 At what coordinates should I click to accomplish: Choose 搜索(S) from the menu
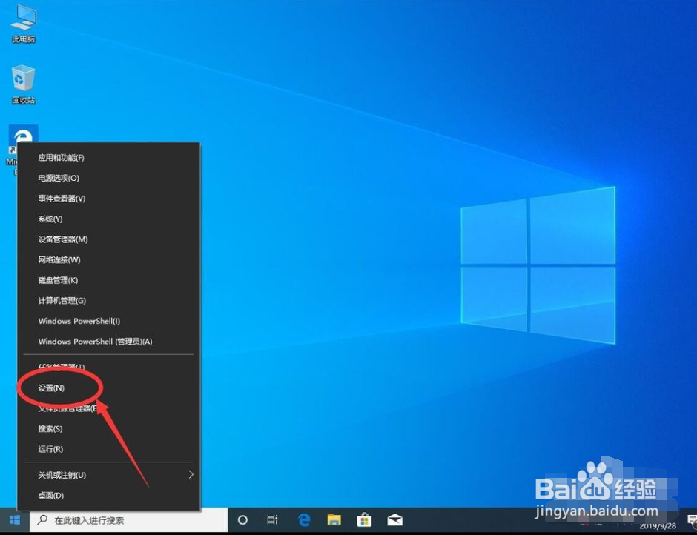click(x=109, y=429)
